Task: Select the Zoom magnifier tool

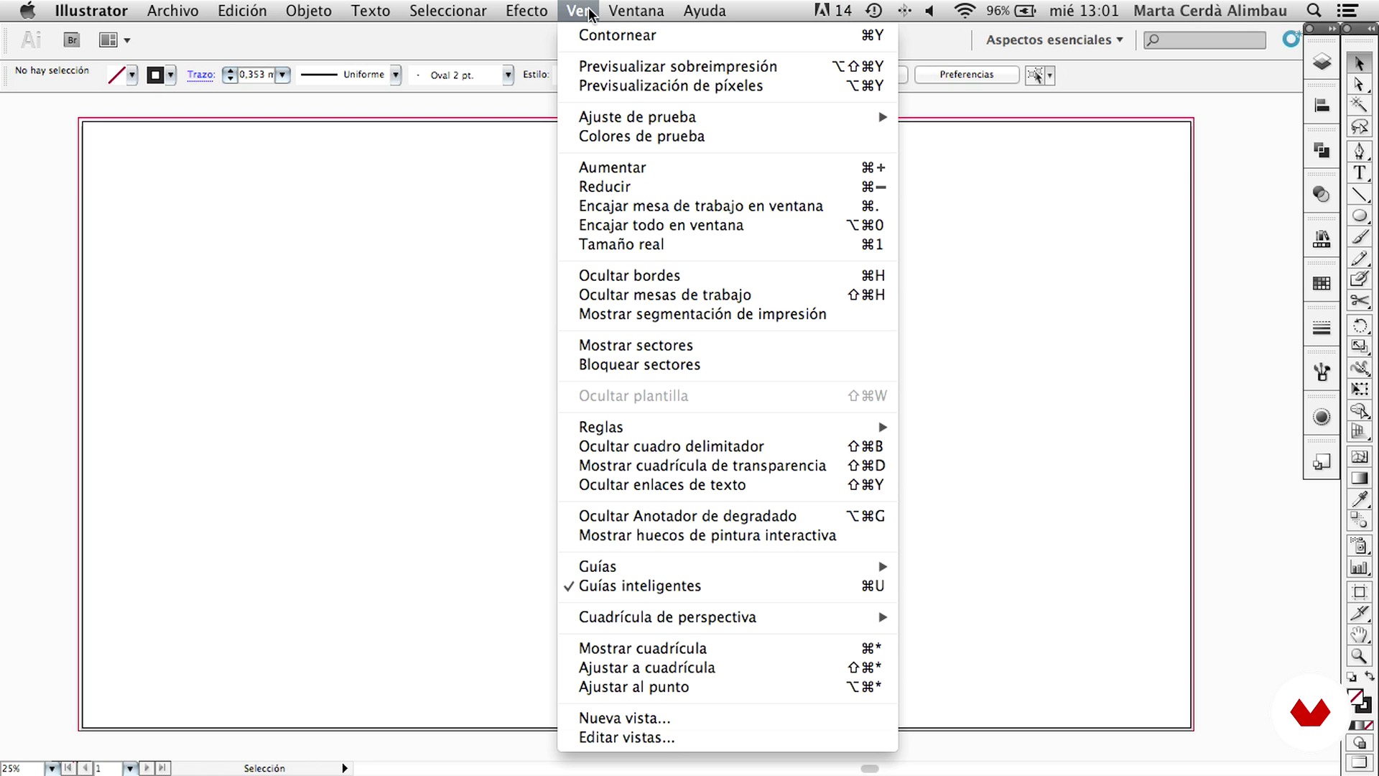Action: pos(1359,655)
